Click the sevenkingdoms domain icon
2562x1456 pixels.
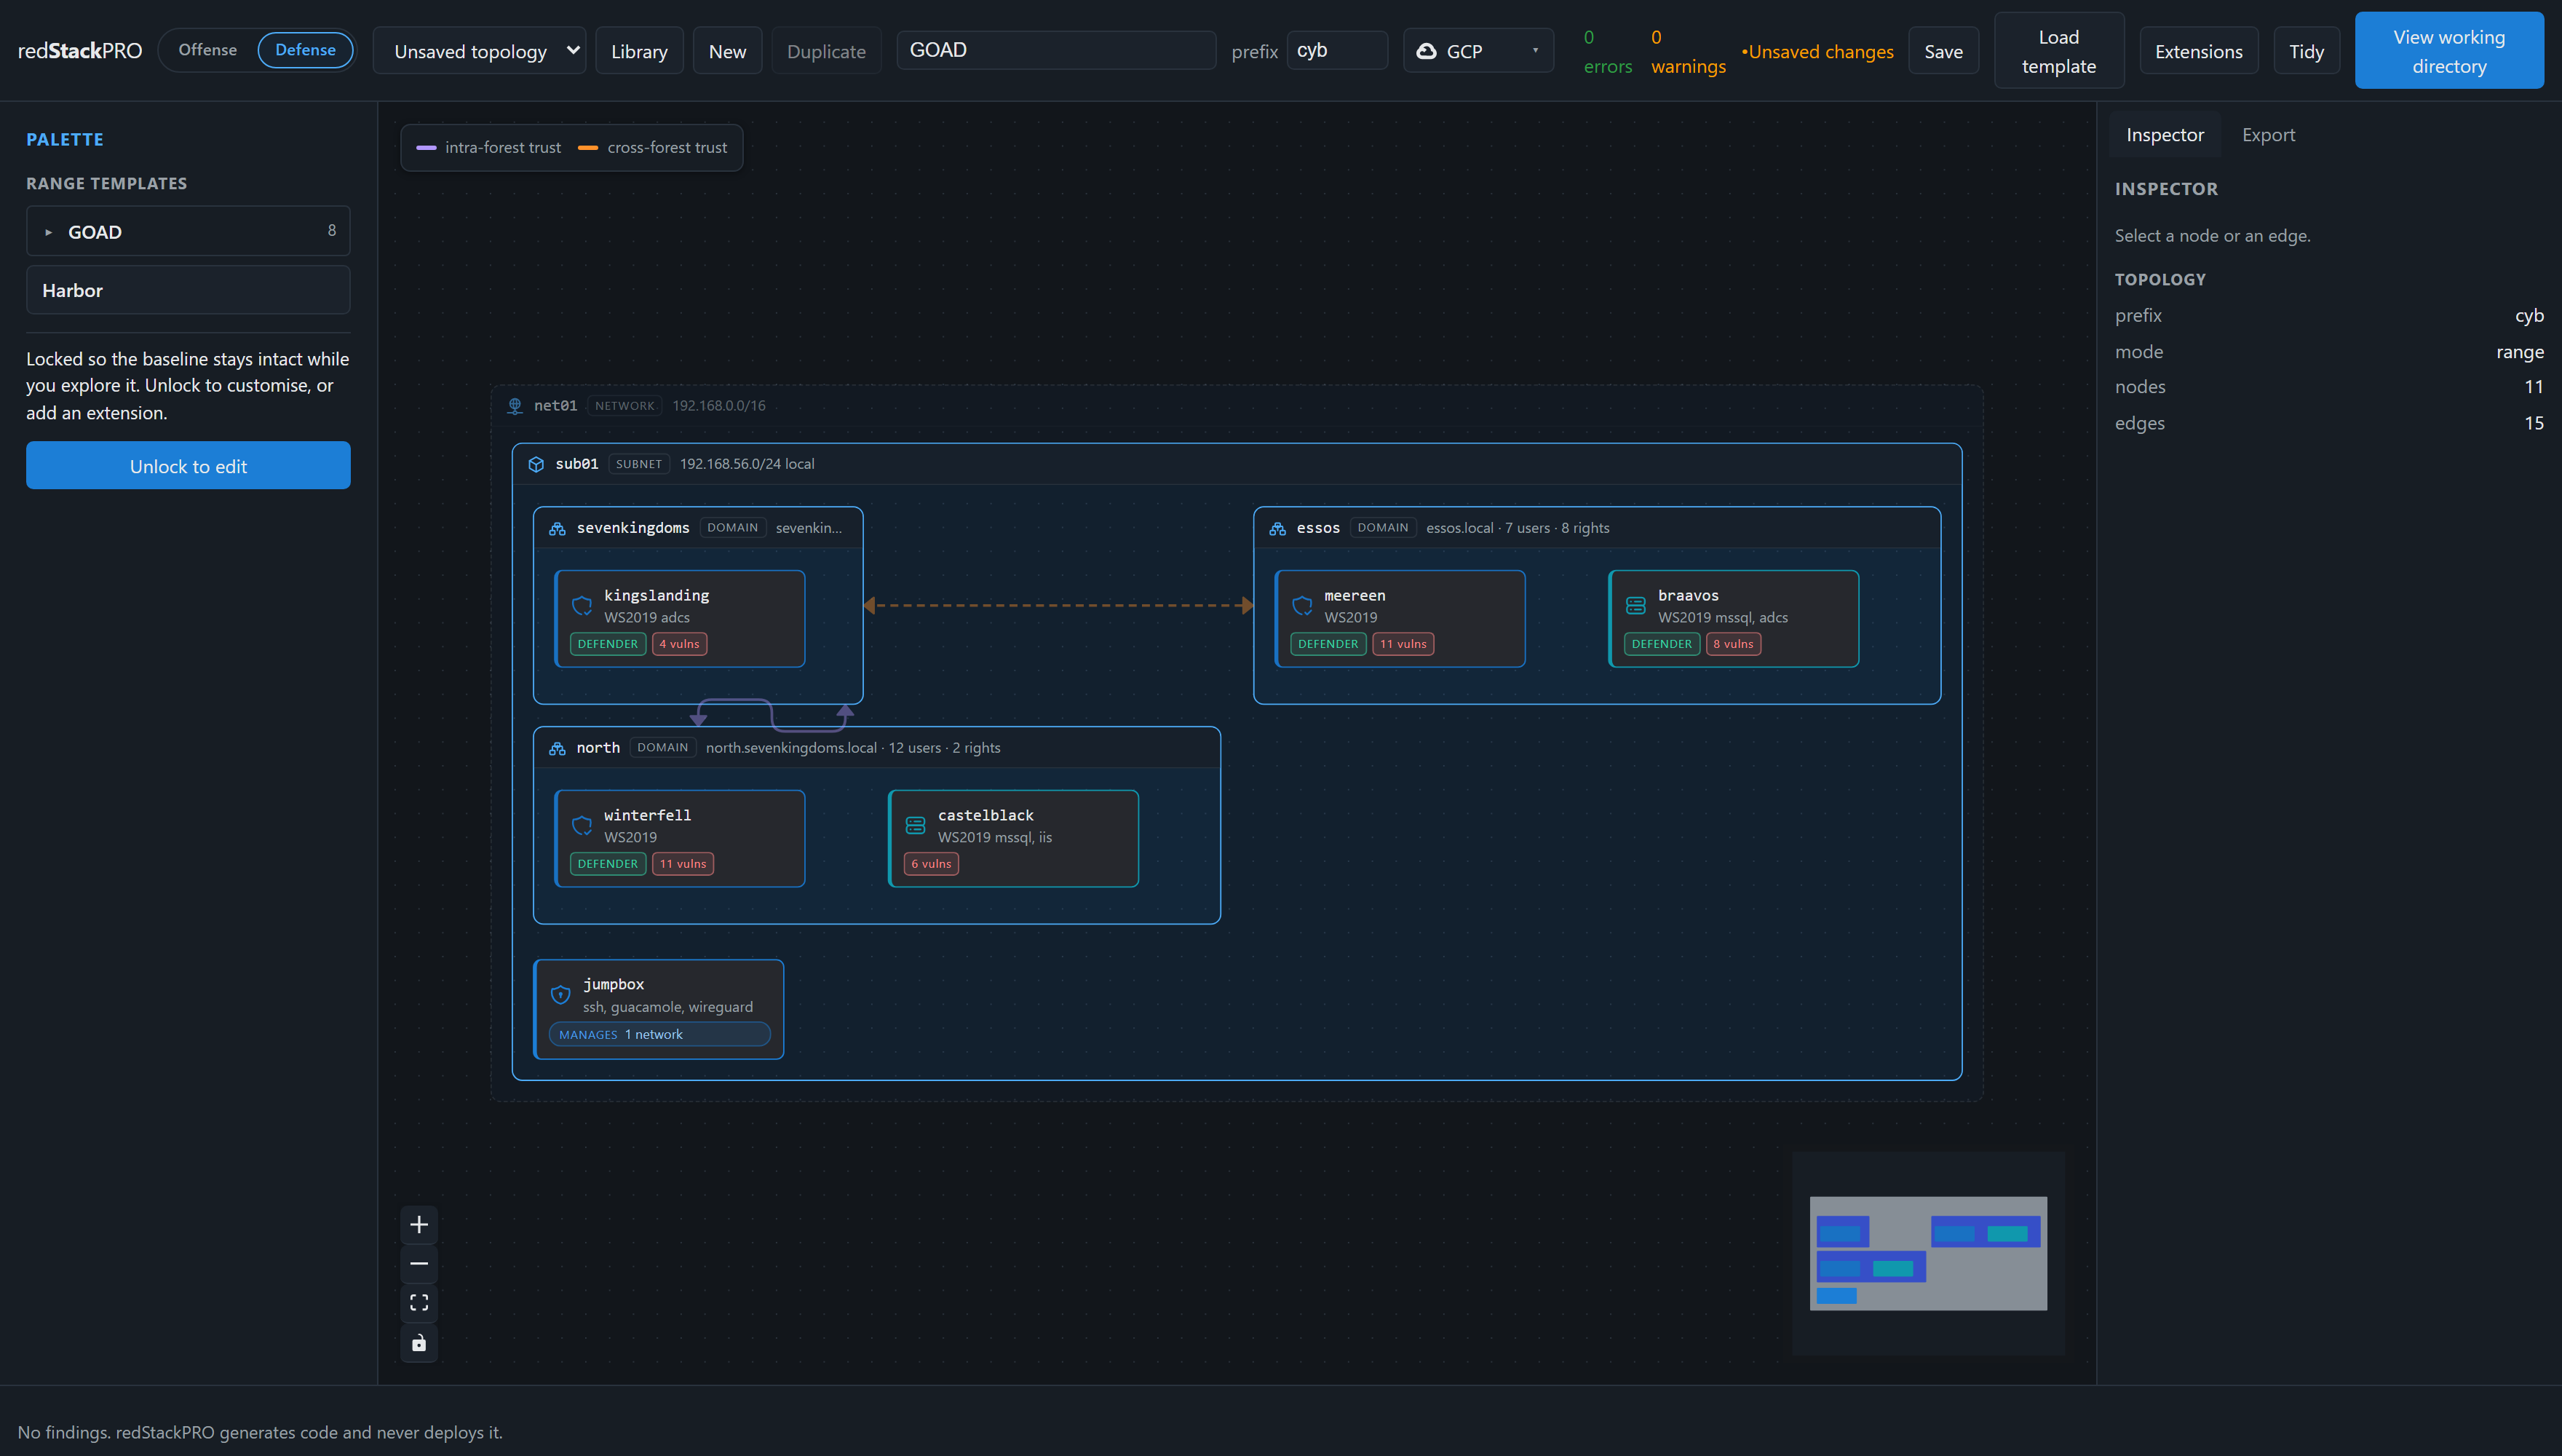pyautogui.click(x=557, y=528)
